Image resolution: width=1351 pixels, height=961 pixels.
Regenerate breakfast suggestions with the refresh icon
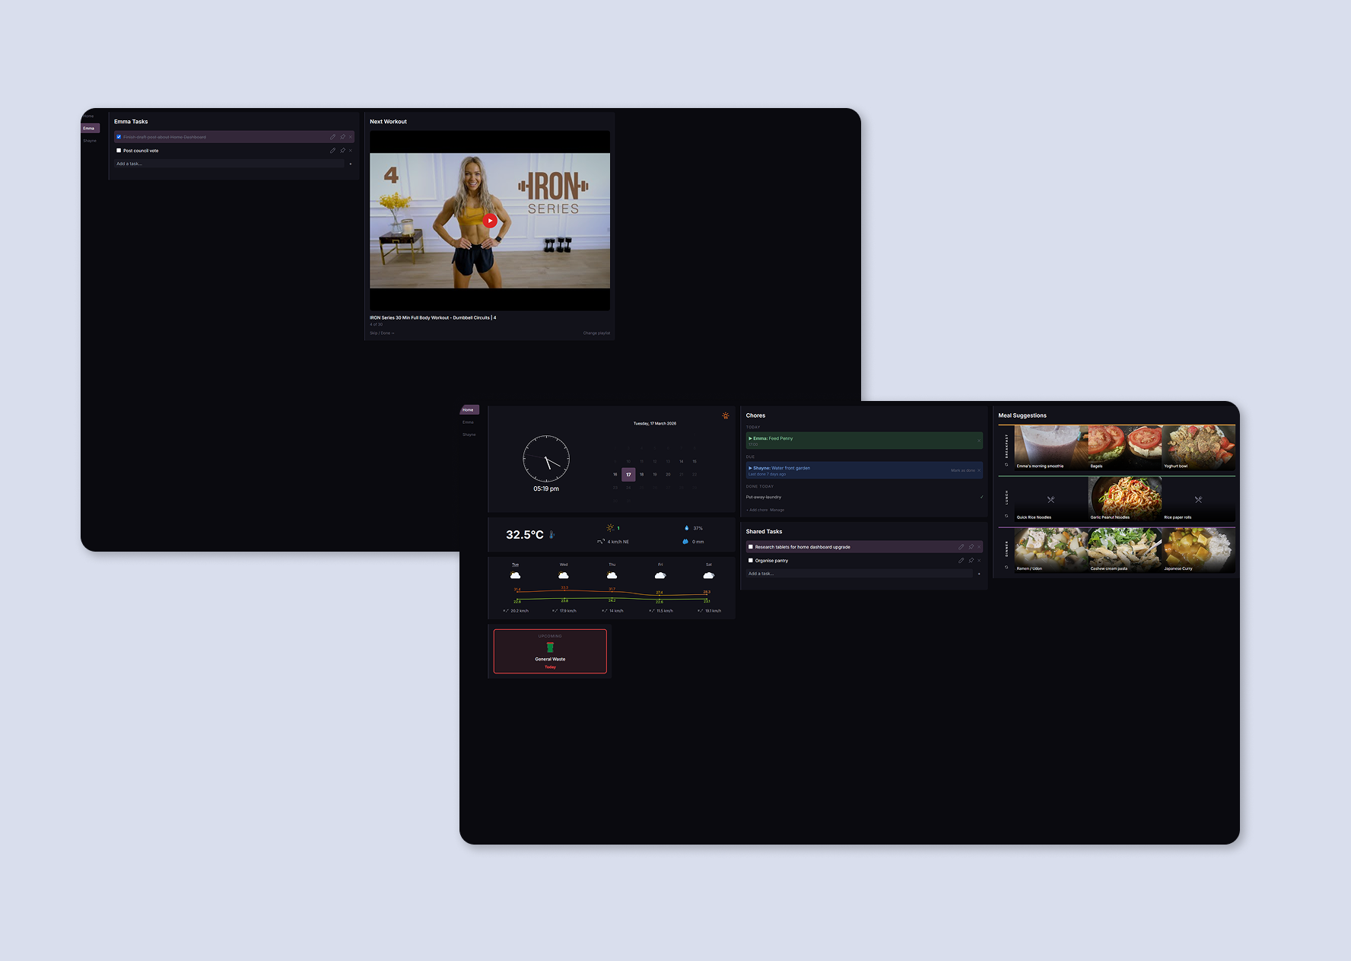coord(1006,464)
